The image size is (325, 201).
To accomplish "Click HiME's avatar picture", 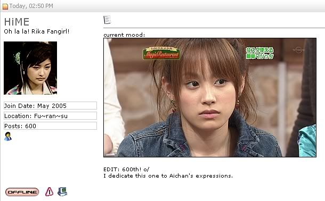I will (x=30, y=68).
